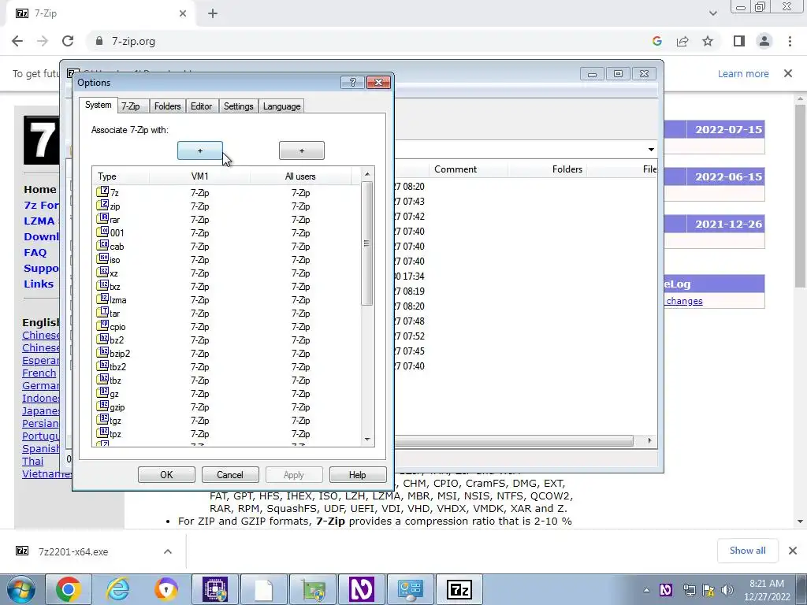Click the file type list scroll up arrow
The width and height of the screenshot is (807, 605).
(367, 174)
